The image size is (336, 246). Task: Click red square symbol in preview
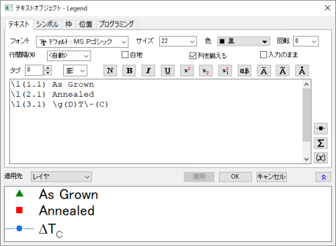[19, 210]
